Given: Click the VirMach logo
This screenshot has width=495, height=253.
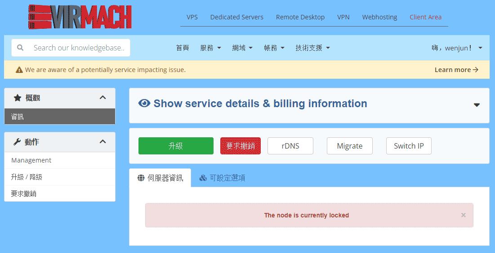Looking at the screenshot, I should (x=79, y=17).
